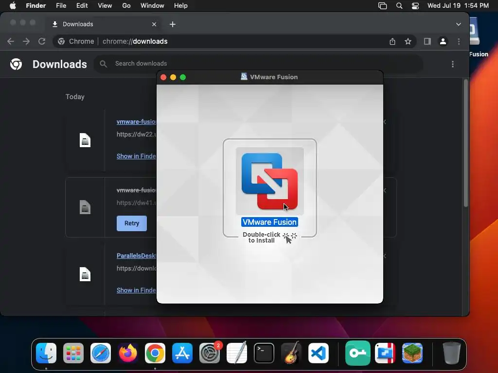The image size is (498, 373).
Task: Launch GarageBand from the Dock
Action: 291,353
